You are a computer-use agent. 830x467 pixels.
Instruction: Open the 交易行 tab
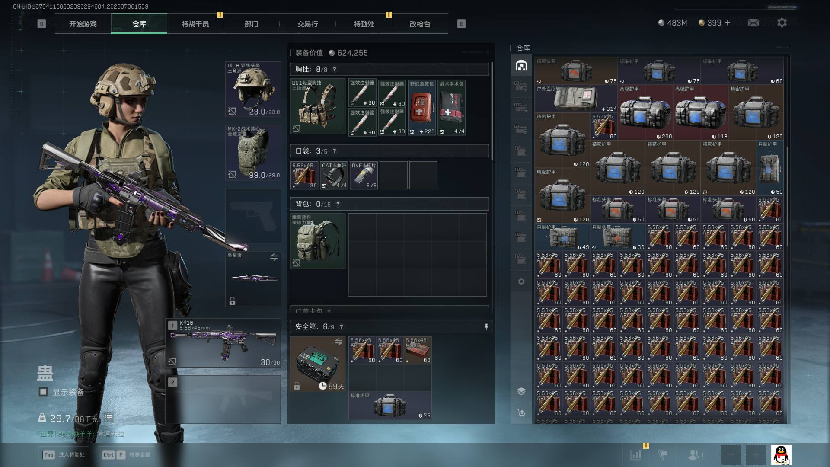pos(308,24)
